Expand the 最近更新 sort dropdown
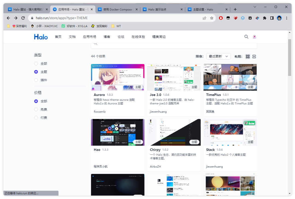This screenshot has width=295, height=199. (218, 57)
